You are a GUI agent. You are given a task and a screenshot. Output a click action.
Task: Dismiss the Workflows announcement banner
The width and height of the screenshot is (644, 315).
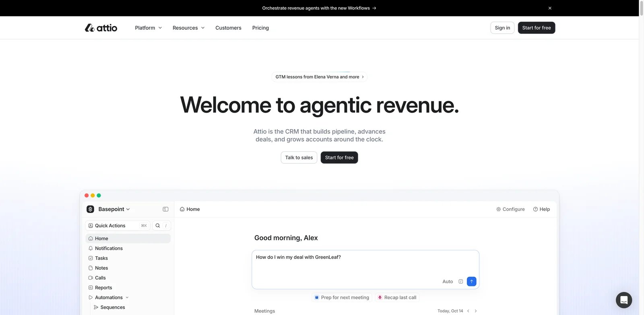click(550, 8)
